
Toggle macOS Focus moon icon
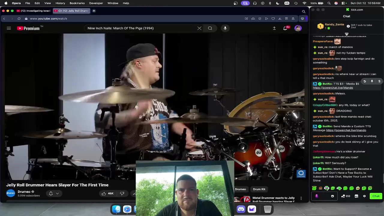tap(278, 3)
